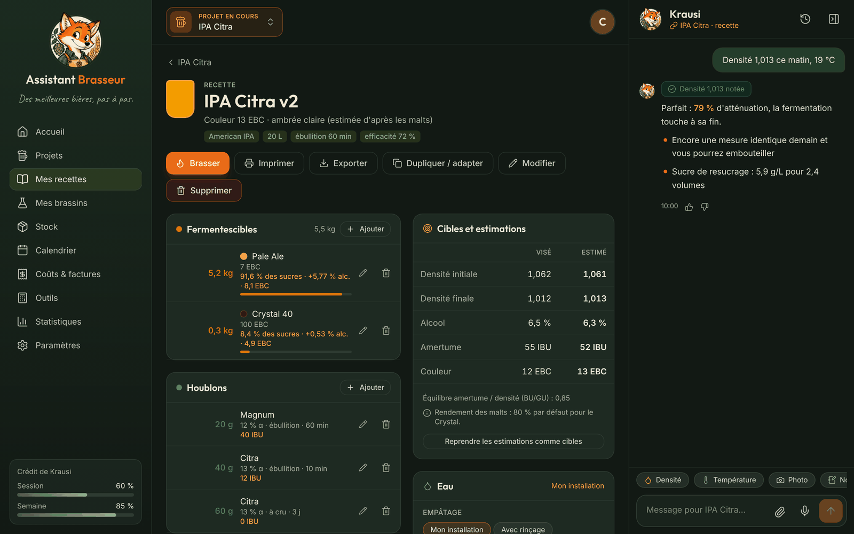
Task: Open Statistiques in the sidebar
Action: 76,322
